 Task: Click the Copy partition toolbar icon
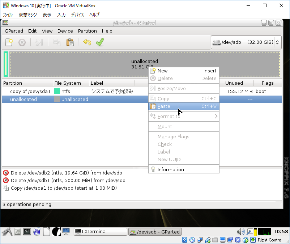point(57,42)
